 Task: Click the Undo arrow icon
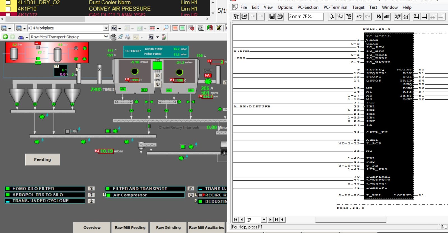[x=359, y=17]
